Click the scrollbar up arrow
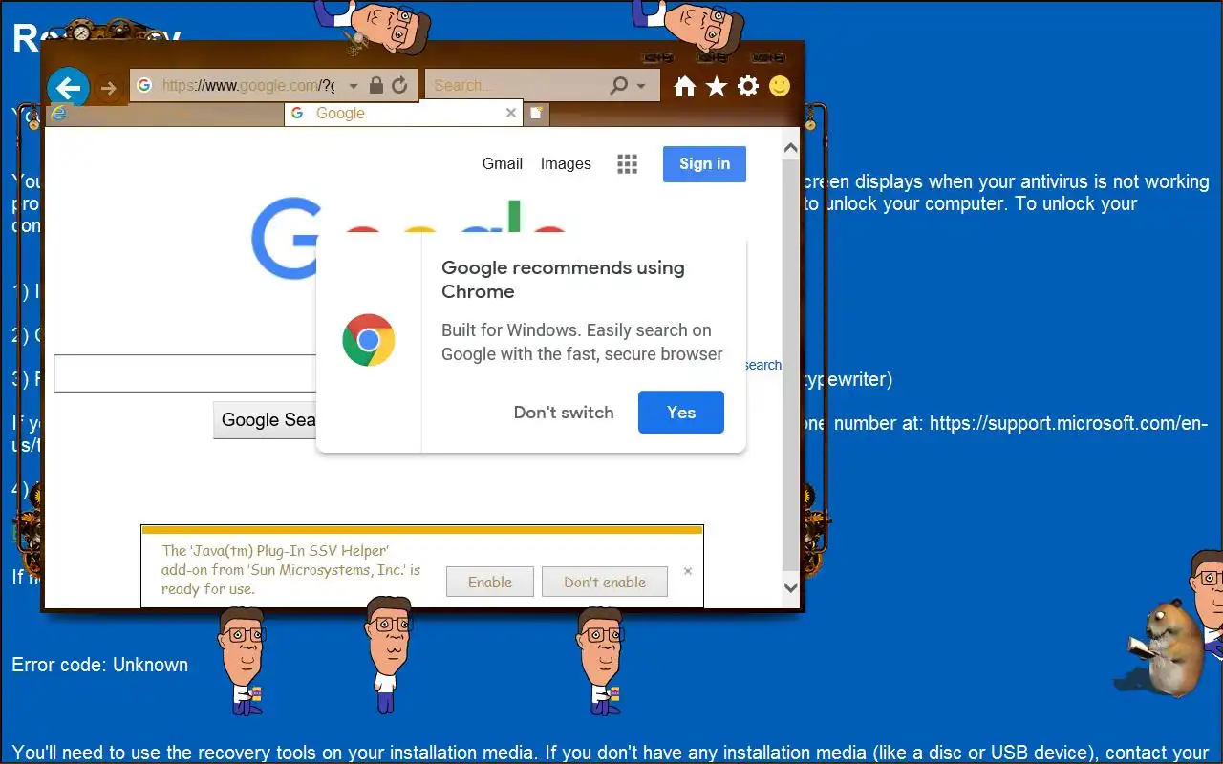This screenshot has width=1223, height=764. (790, 148)
